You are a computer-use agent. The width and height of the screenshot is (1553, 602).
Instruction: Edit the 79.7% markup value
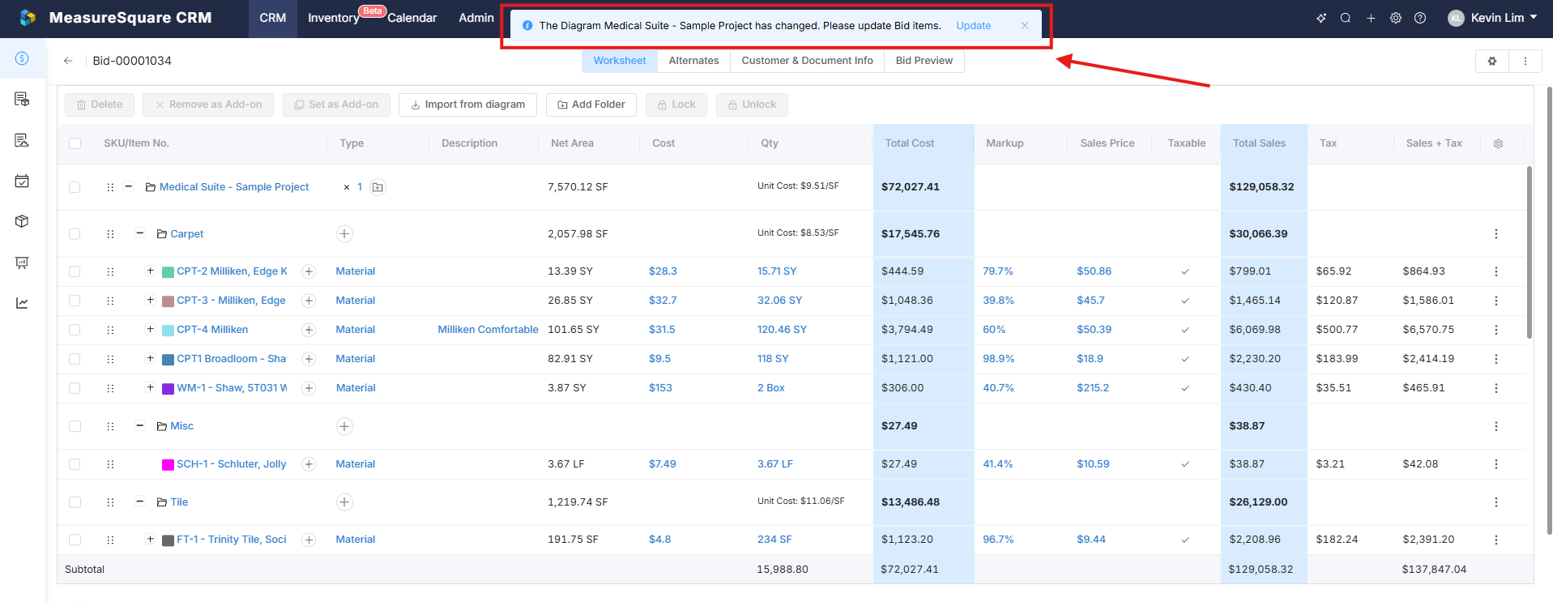click(x=998, y=271)
